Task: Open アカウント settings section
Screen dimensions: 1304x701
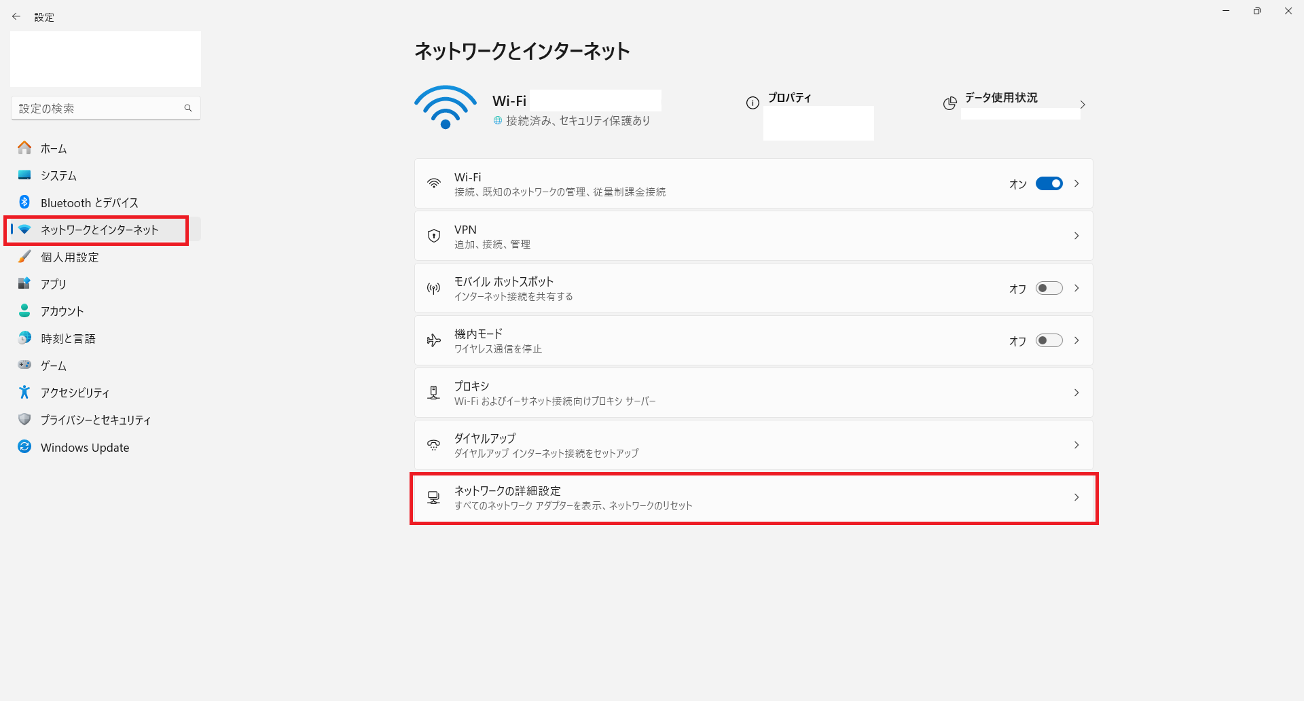Action: tap(105, 311)
